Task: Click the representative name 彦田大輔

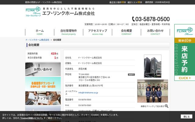Action: pos(83,69)
